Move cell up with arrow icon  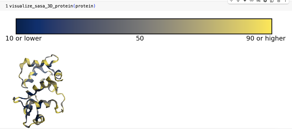point(231,1)
